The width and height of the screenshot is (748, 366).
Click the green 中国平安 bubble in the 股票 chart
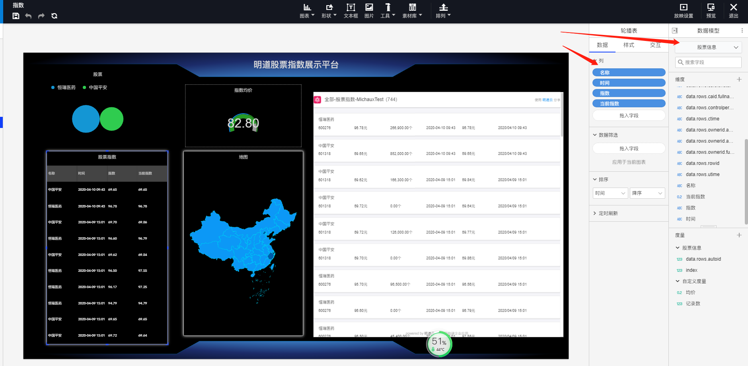[x=111, y=119]
